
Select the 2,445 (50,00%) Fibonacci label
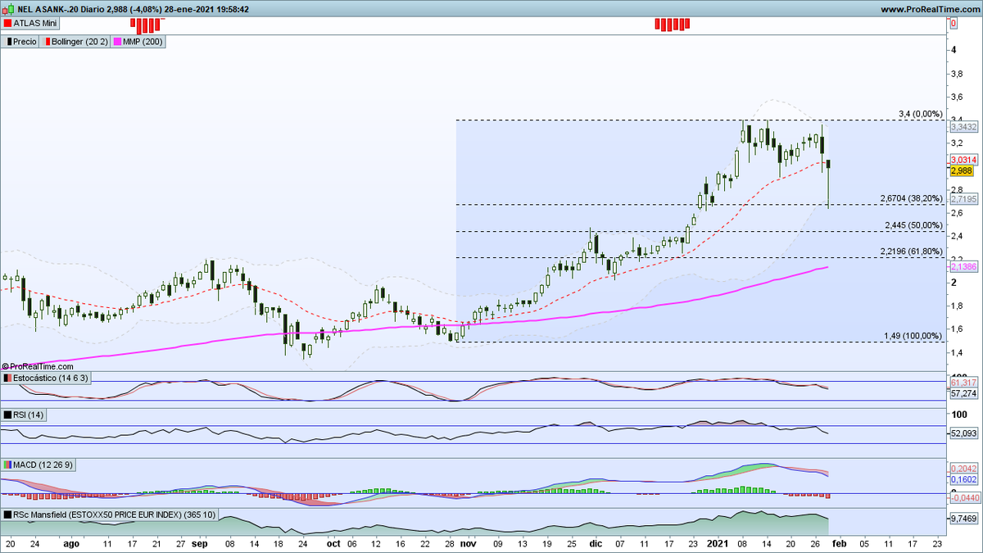tap(914, 225)
